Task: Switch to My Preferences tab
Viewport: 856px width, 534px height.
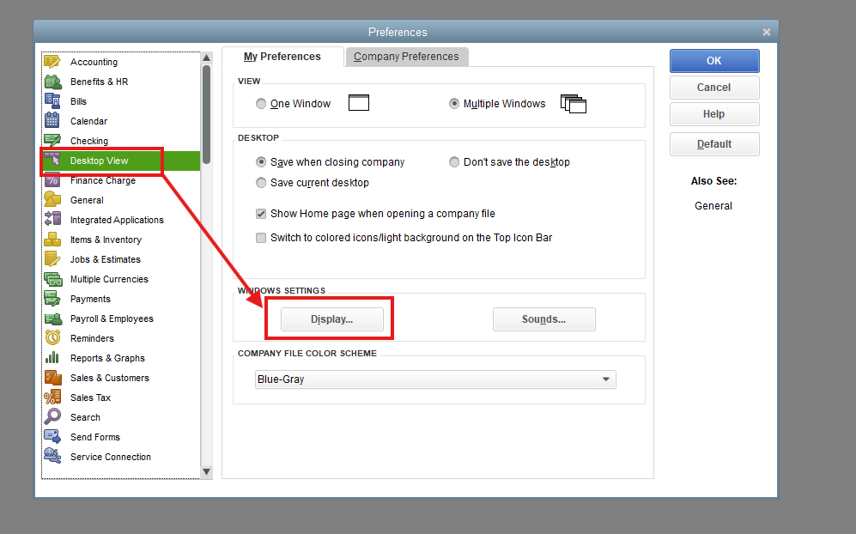Action: (282, 57)
